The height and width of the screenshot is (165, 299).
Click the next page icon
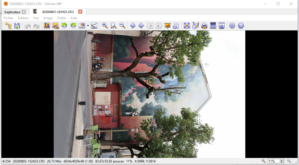(x=159, y=25)
